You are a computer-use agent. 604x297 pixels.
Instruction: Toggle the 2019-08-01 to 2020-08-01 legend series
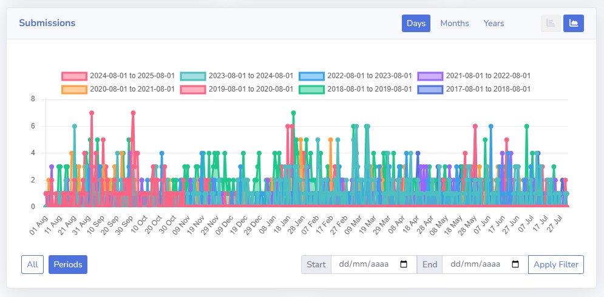pos(237,89)
